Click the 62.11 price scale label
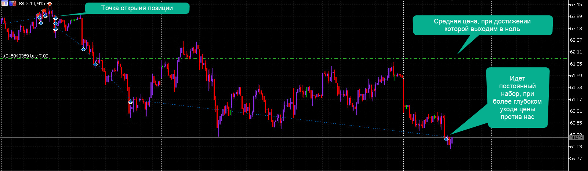588x171 pixels. click(576, 52)
